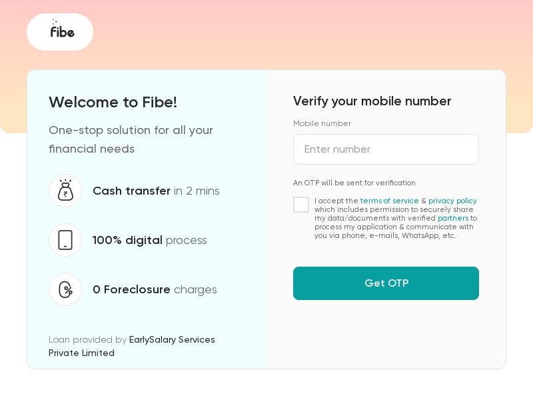Screen dimensions: 533x400
Task: Click the smartphone graphic next to digital process
Action: (65, 240)
